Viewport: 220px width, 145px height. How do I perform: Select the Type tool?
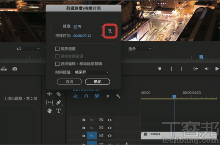(59, 111)
